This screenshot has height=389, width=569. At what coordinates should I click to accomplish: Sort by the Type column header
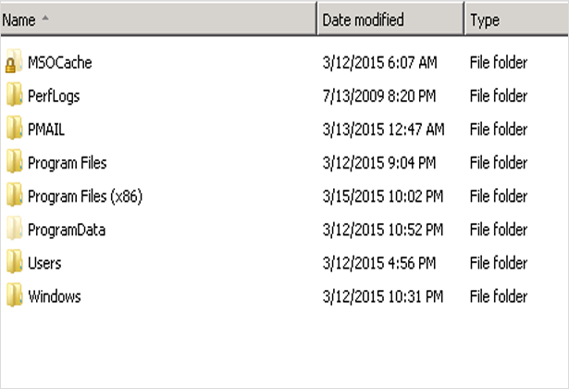pos(517,19)
